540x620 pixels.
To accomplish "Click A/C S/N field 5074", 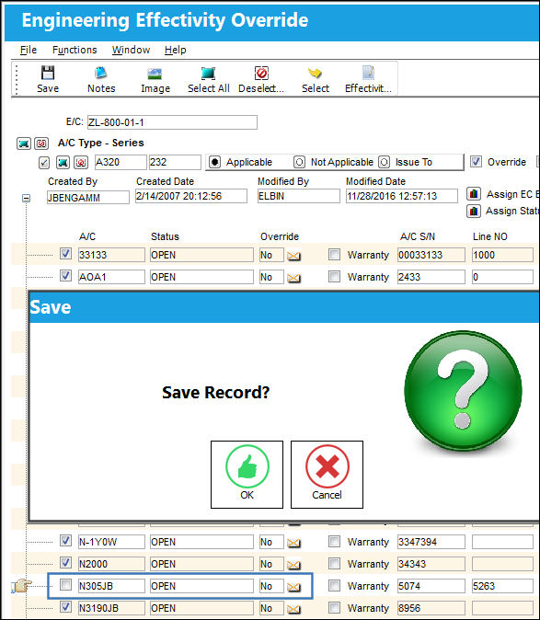I will 431,586.
